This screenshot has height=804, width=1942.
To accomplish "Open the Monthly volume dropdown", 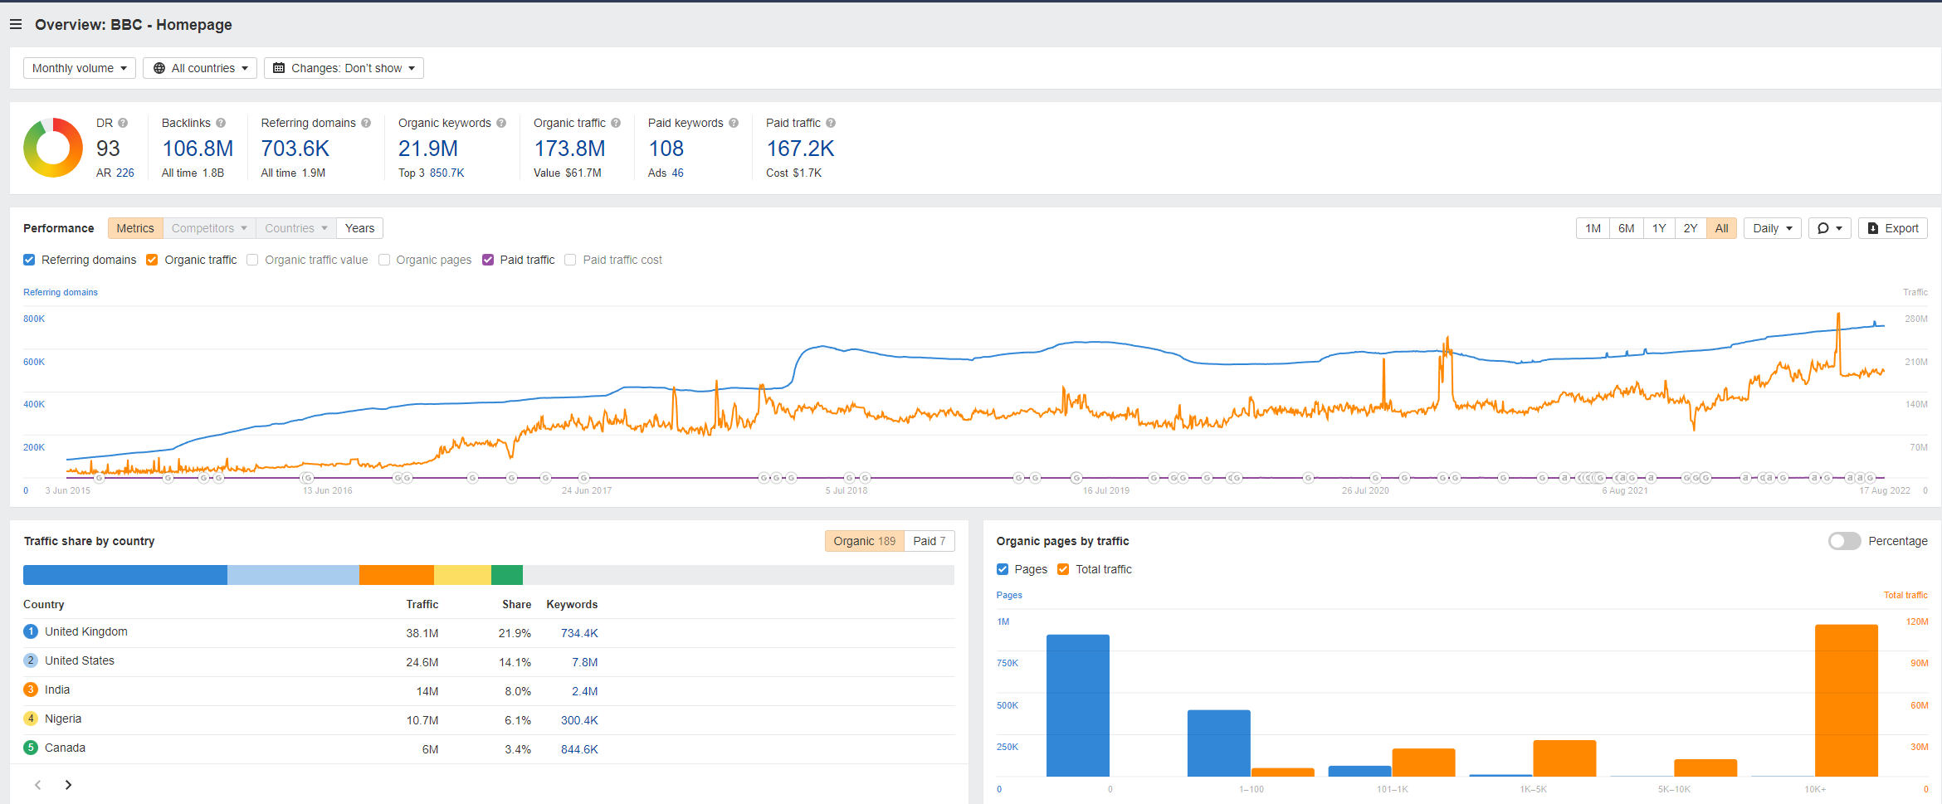I will click(x=80, y=68).
